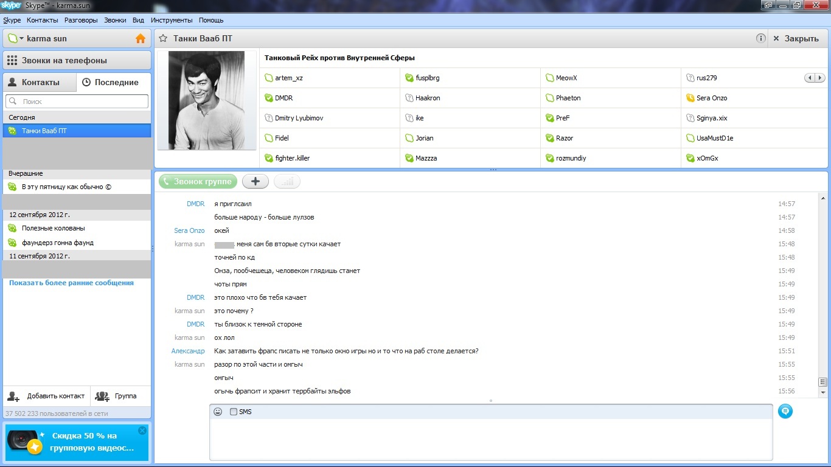The height and width of the screenshot is (467, 831).
Task: Click the "Добавить контакт" button
Action: click(47, 396)
